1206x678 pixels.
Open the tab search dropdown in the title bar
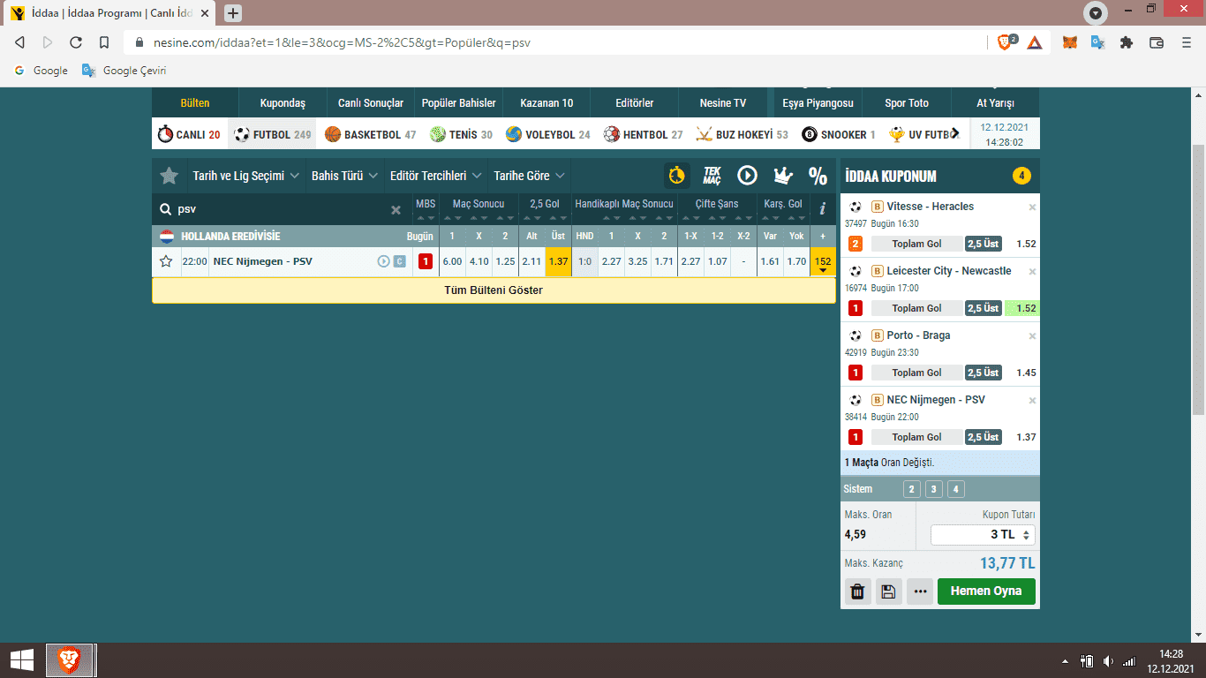[x=1096, y=13]
